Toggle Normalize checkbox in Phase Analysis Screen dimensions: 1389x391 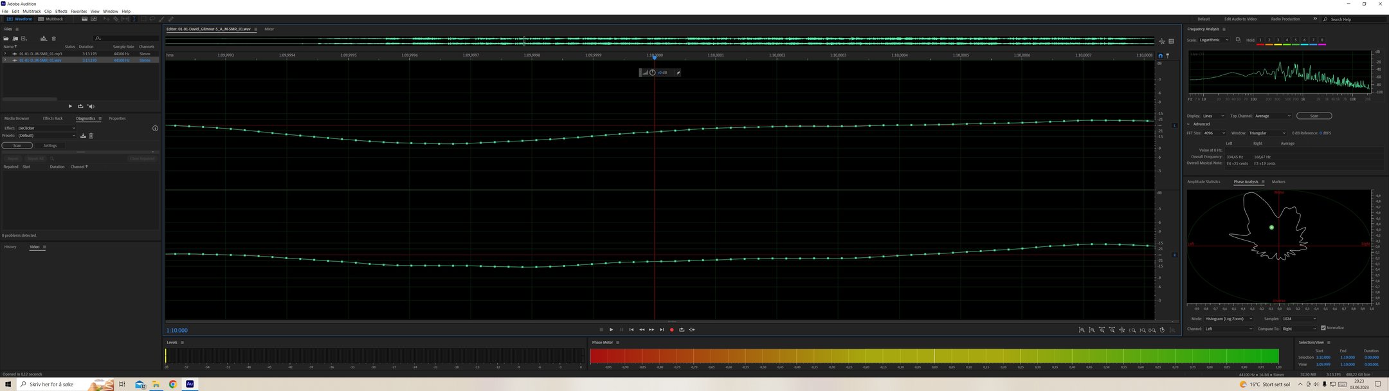(x=1323, y=328)
